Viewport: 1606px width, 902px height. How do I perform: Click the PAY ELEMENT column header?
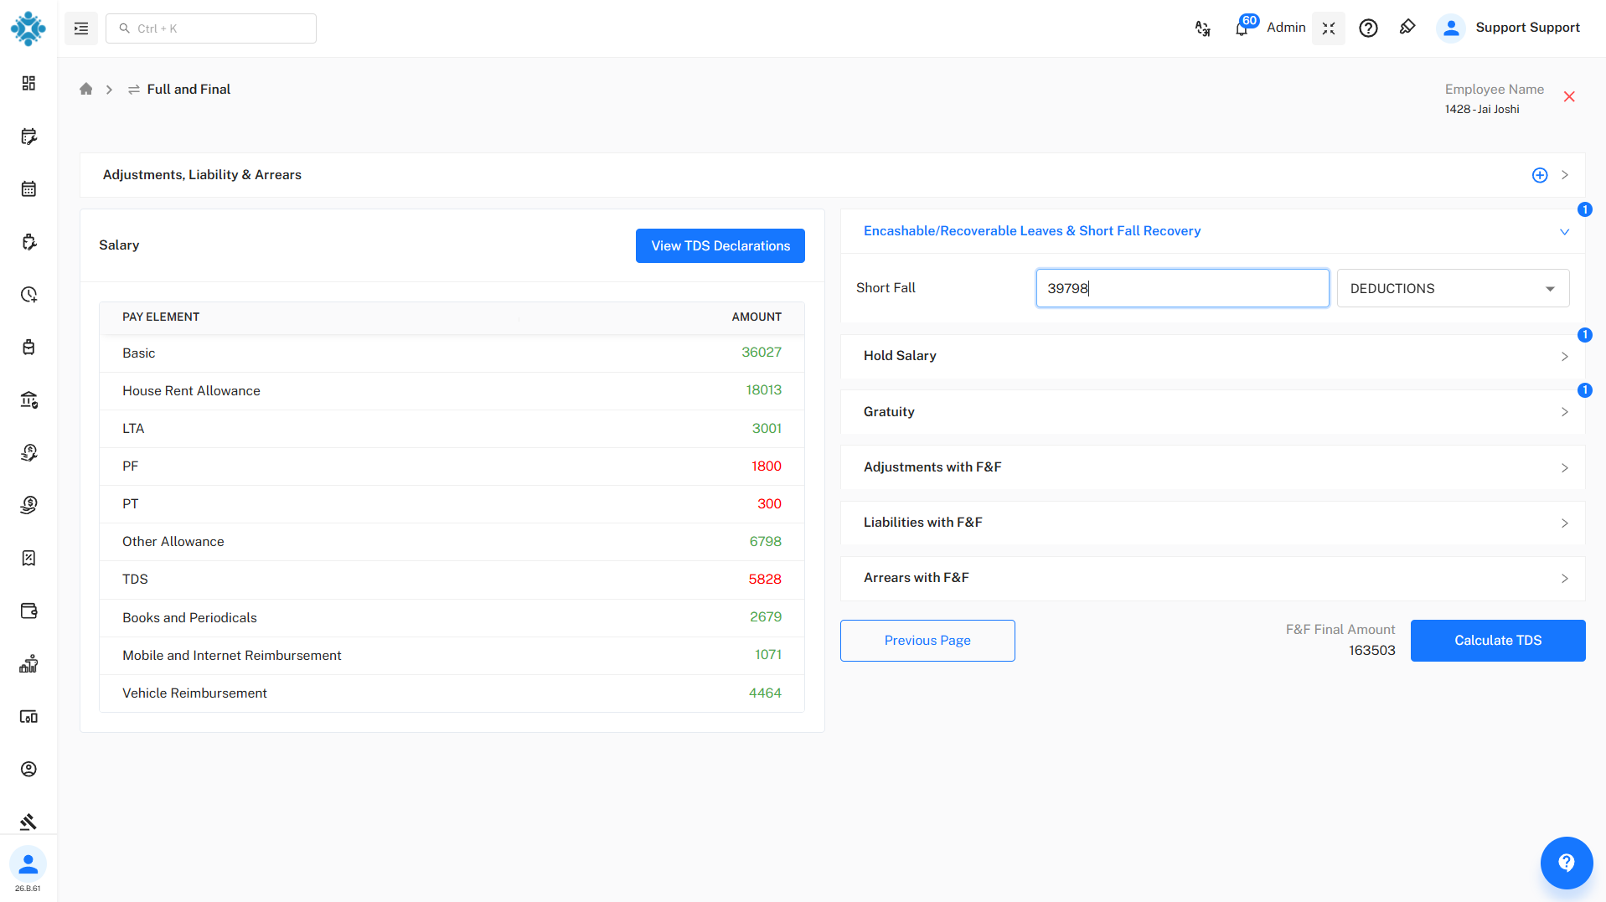tap(161, 317)
